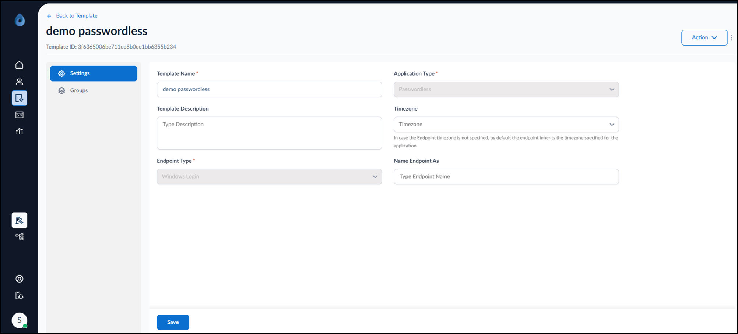
Task: Expand the Application Type dropdown
Action: point(506,89)
